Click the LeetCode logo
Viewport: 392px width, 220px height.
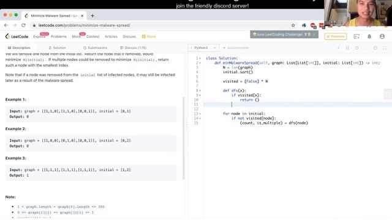17,37
